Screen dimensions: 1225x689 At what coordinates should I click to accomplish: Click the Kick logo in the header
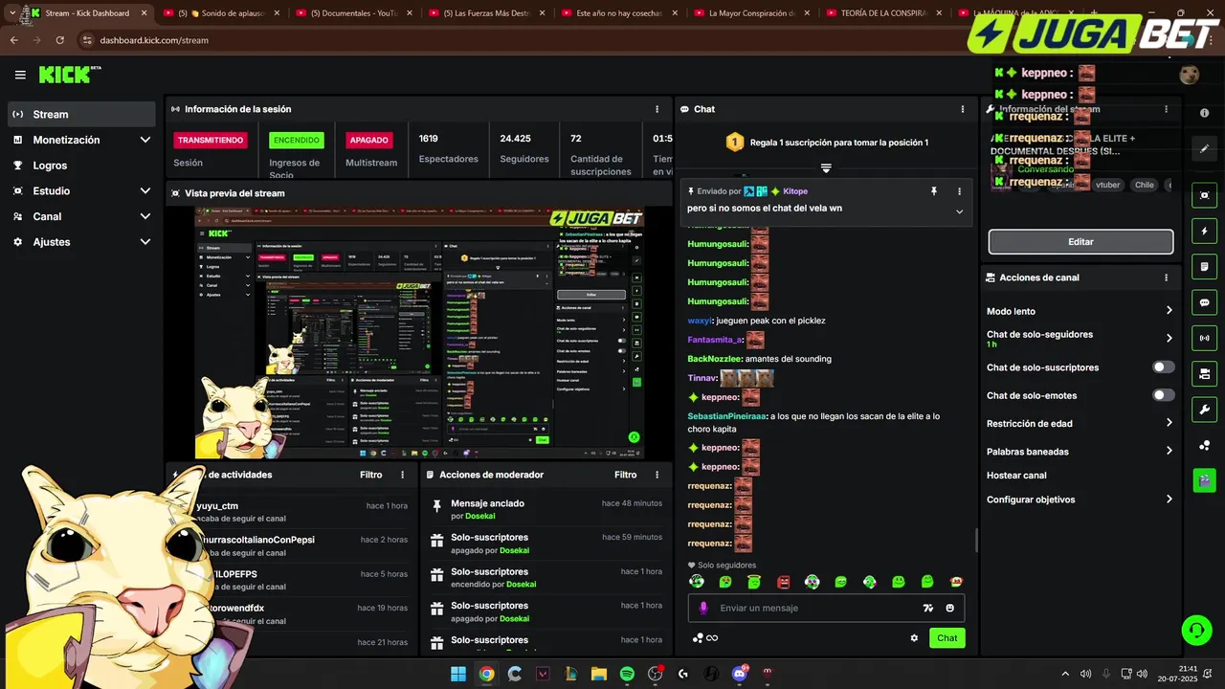point(69,75)
